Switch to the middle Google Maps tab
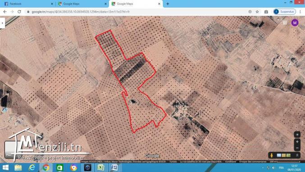This screenshot has width=305, height=172. tap(82, 4)
